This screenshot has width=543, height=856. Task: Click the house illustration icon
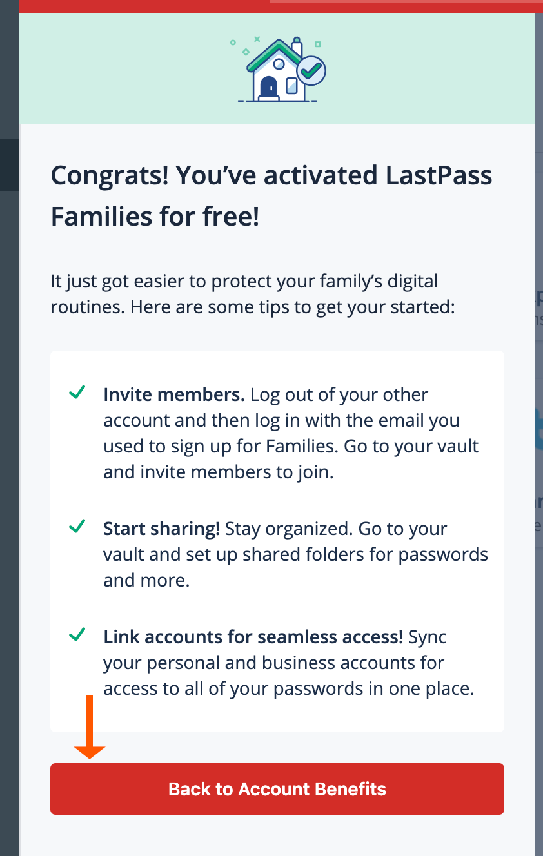277,71
